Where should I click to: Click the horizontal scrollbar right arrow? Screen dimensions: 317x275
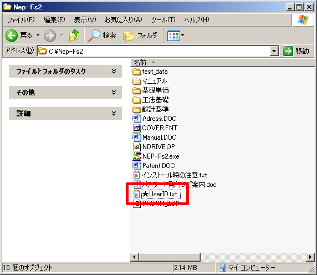pos(310,257)
